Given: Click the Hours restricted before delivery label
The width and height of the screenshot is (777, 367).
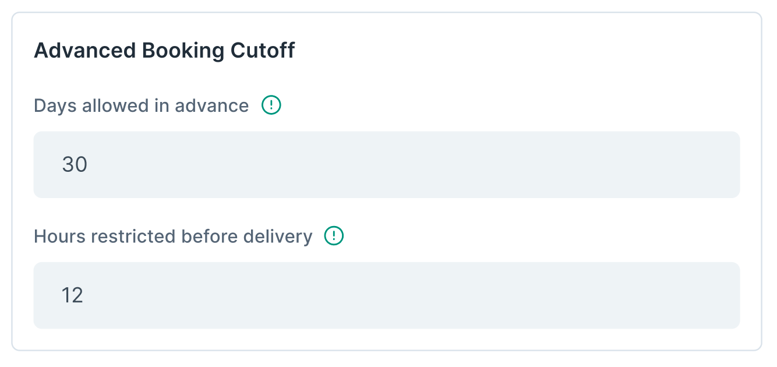Looking at the screenshot, I should (173, 237).
